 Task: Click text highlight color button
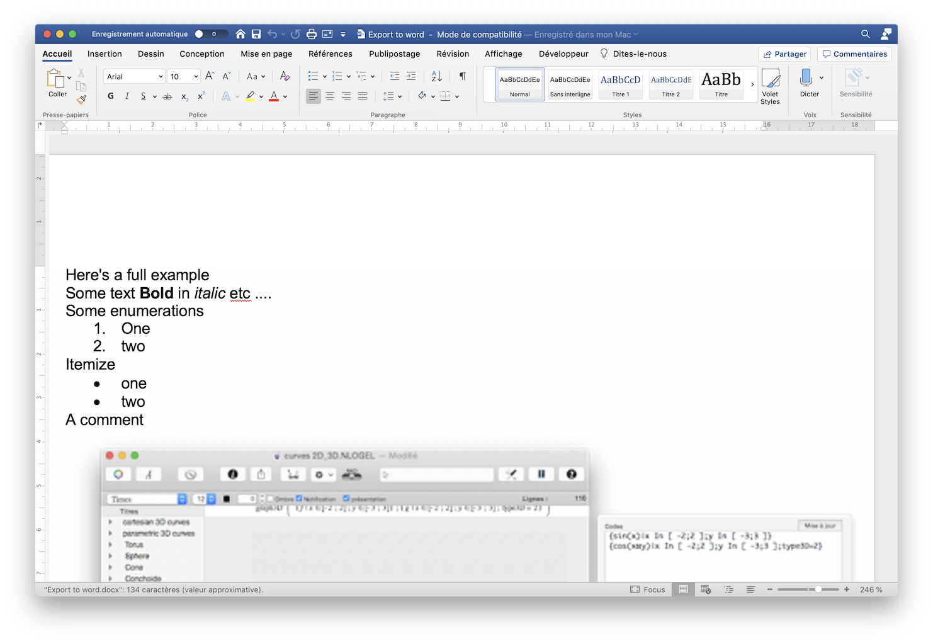click(251, 96)
